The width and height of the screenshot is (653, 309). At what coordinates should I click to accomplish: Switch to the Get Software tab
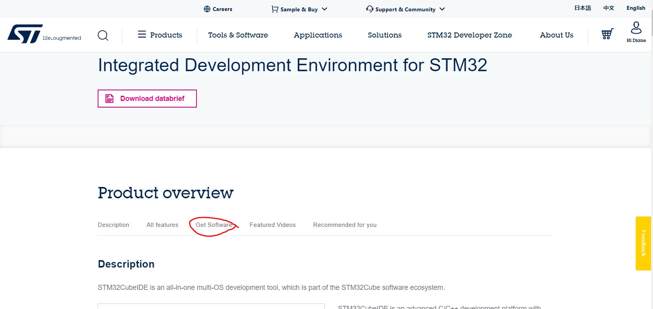(x=214, y=225)
